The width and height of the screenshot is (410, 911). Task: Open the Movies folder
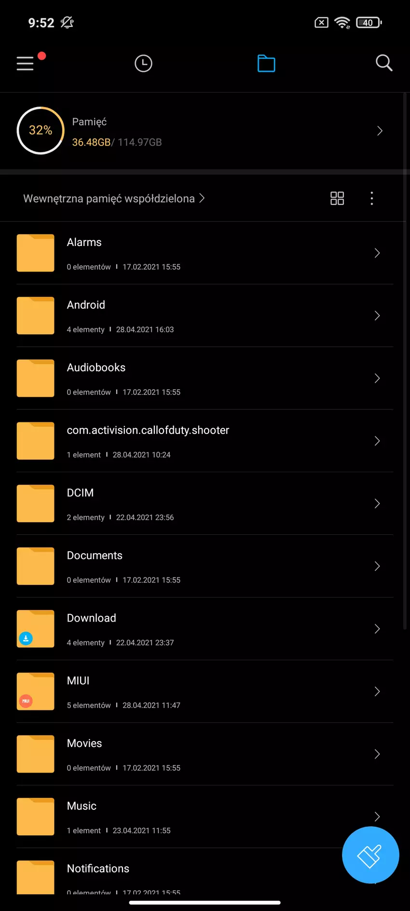tap(84, 743)
